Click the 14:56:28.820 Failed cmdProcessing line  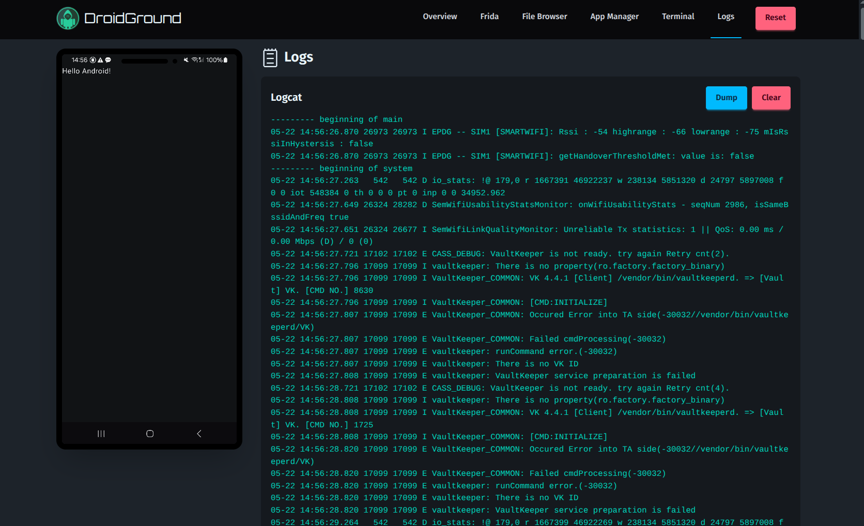(468, 473)
